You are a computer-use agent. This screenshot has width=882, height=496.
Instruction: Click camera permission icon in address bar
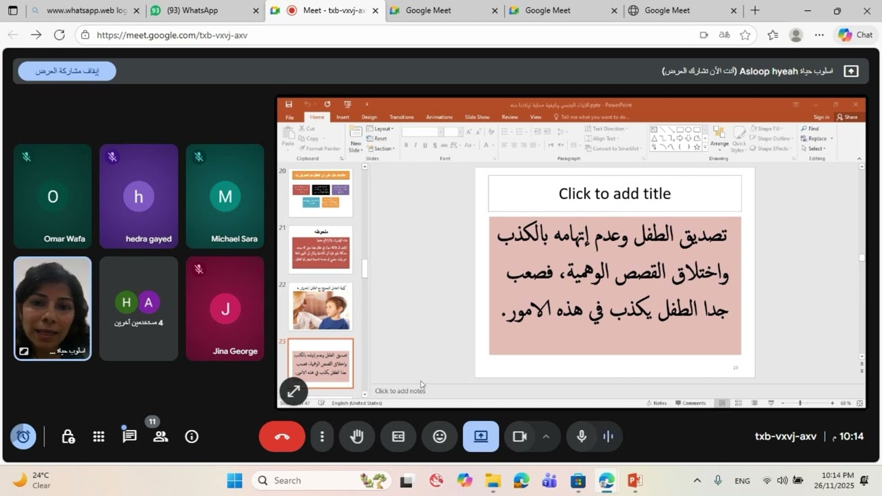[x=704, y=35]
